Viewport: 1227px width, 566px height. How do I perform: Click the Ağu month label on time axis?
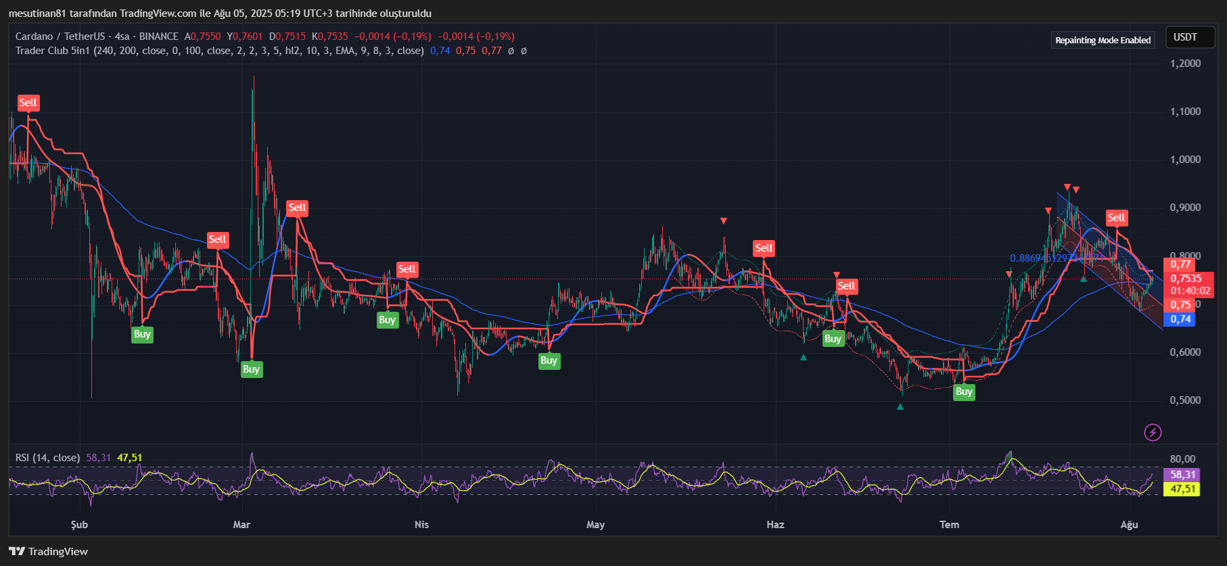tap(1129, 525)
